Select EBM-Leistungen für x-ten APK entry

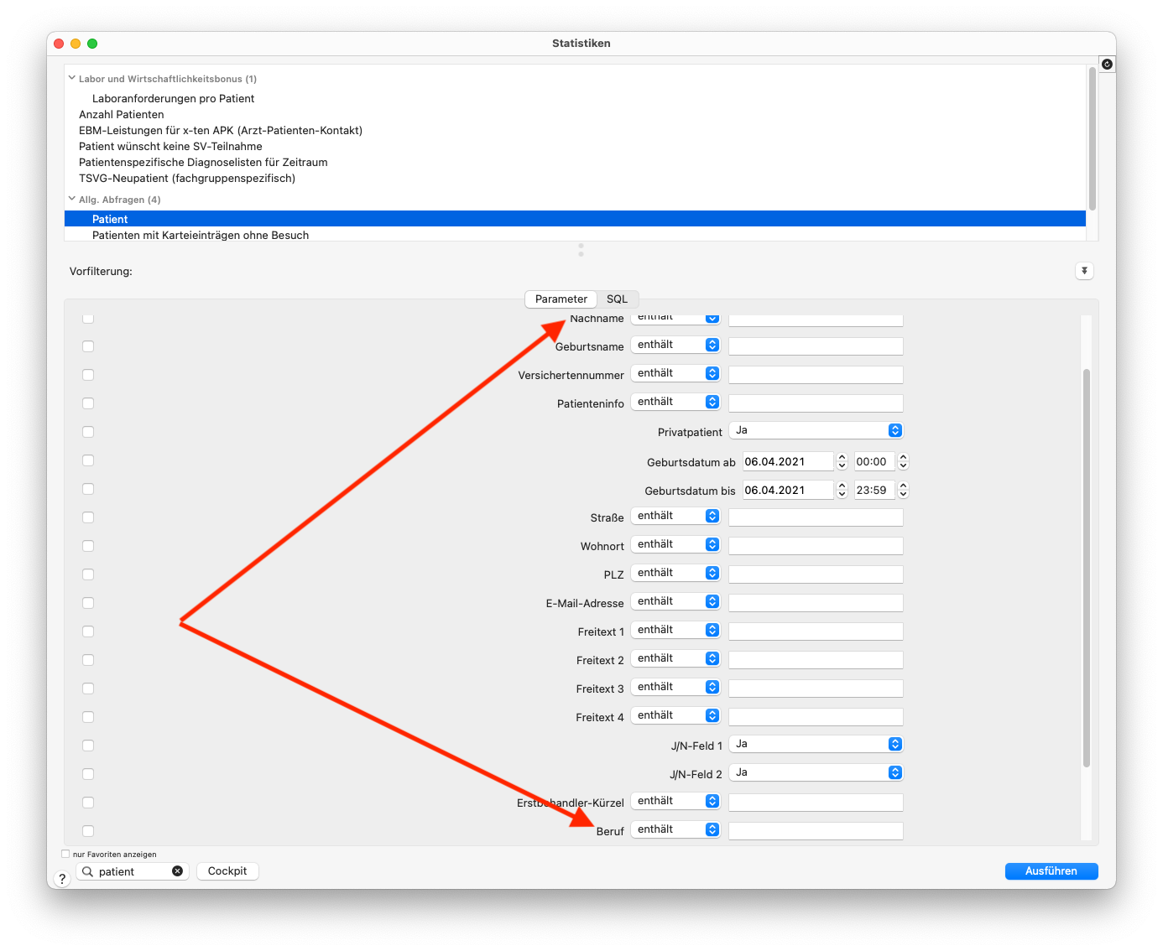click(221, 130)
